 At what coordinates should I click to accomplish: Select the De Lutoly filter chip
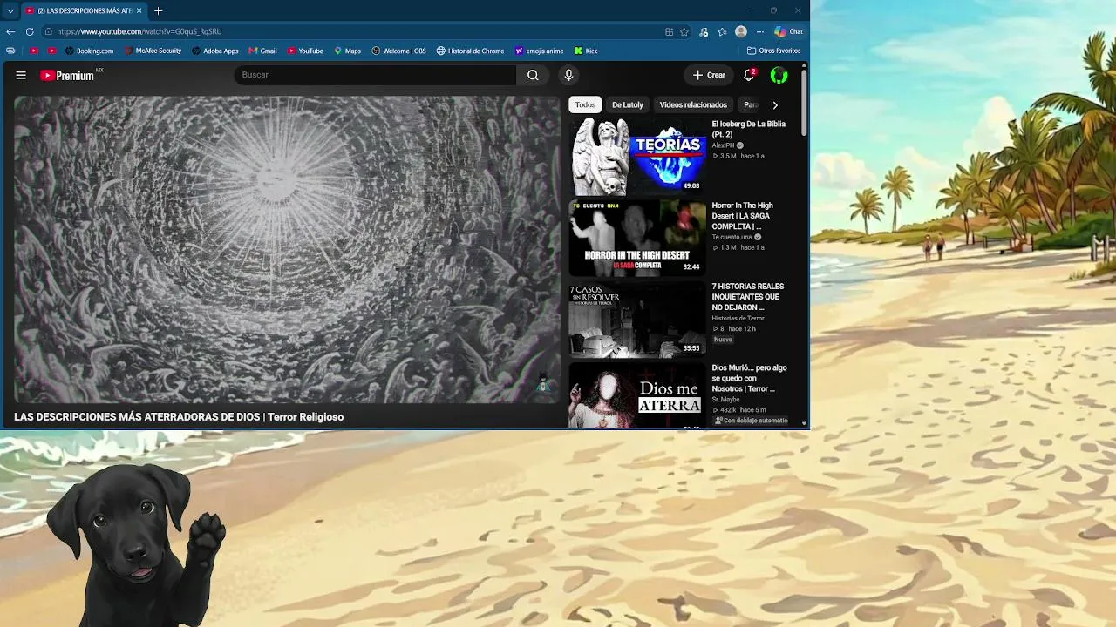pyautogui.click(x=627, y=104)
